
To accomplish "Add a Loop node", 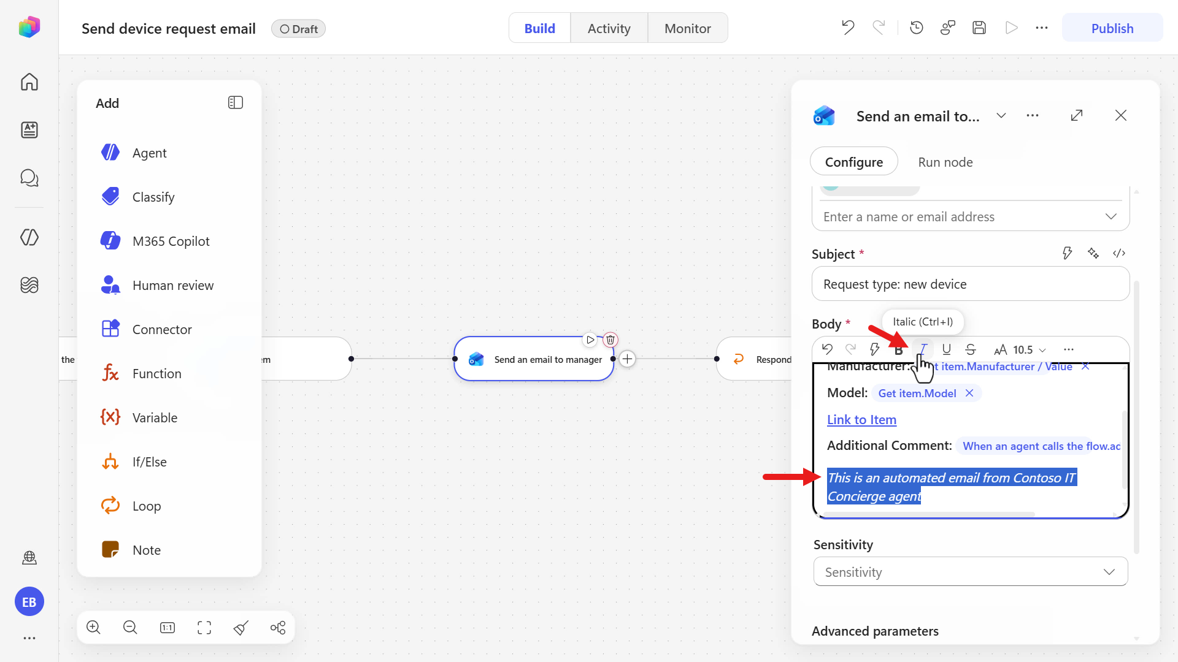I will coord(169,506).
